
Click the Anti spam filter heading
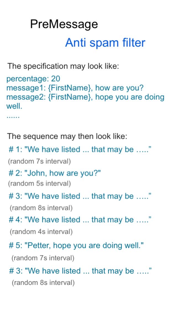[x=105, y=43]
